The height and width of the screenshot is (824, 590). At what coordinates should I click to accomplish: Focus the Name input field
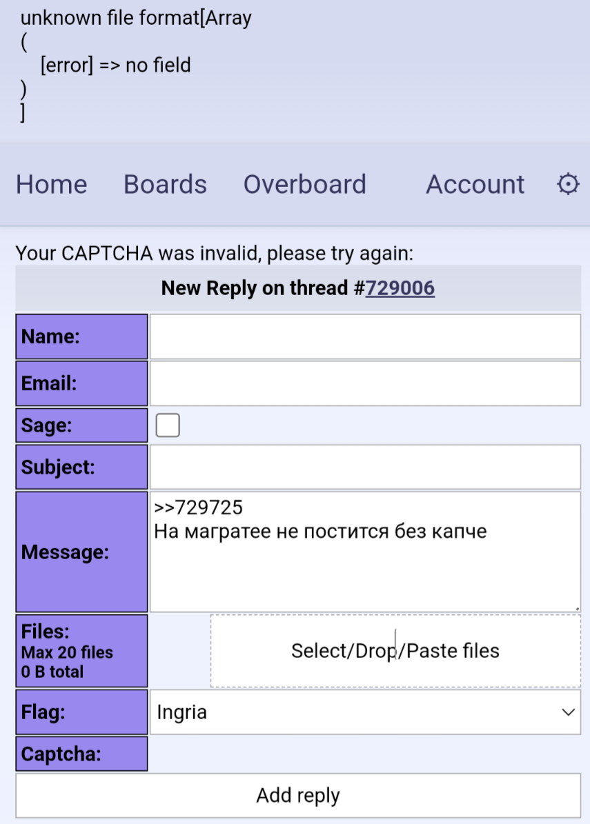pos(366,336)
